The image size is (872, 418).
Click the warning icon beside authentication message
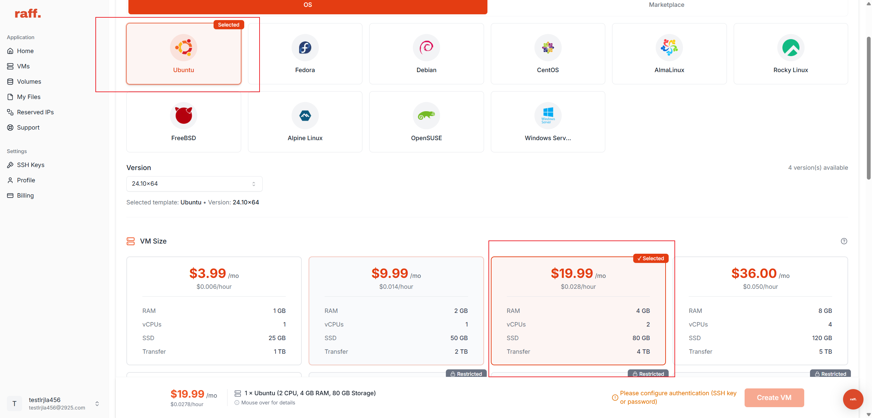[615, 398]
